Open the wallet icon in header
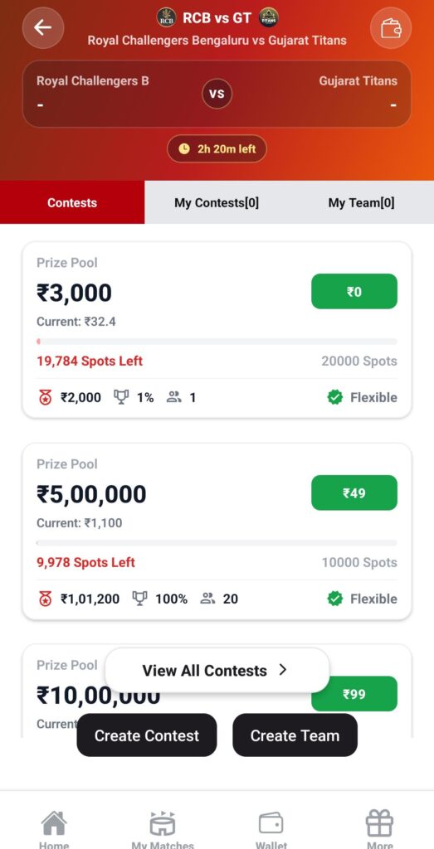434x849 pixels. pyautogui.click(x=391, y=27)
